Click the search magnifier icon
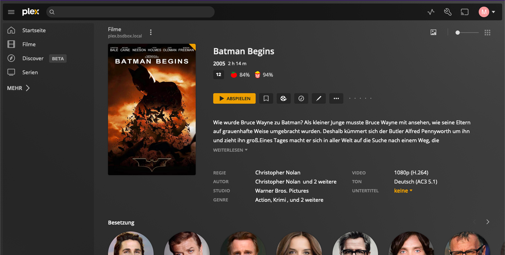Image resolution: width=505 pixels, height=255 pixels. [x=52, y=12]
